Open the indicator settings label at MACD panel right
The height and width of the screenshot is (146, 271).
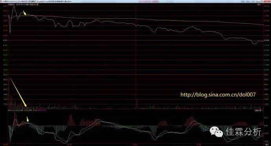[x=258, y=110]
